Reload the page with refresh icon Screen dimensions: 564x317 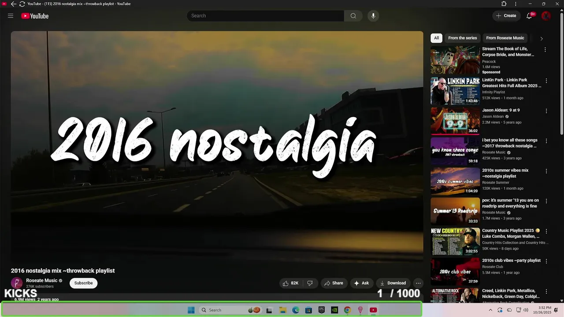pyautogui.click(x=22, y=4)
